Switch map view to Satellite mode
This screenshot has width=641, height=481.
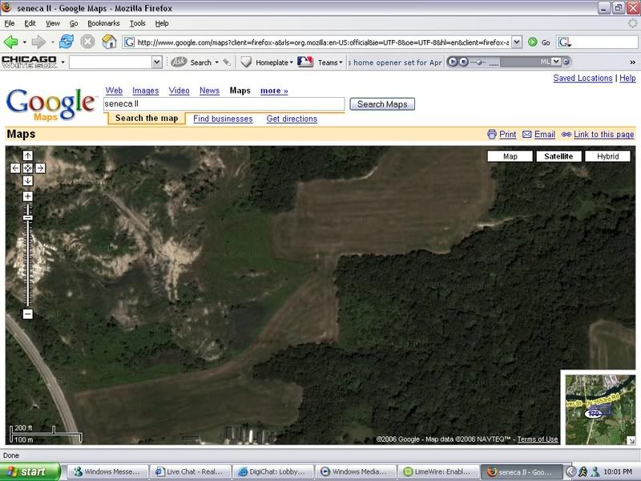[x=558, y=156]
